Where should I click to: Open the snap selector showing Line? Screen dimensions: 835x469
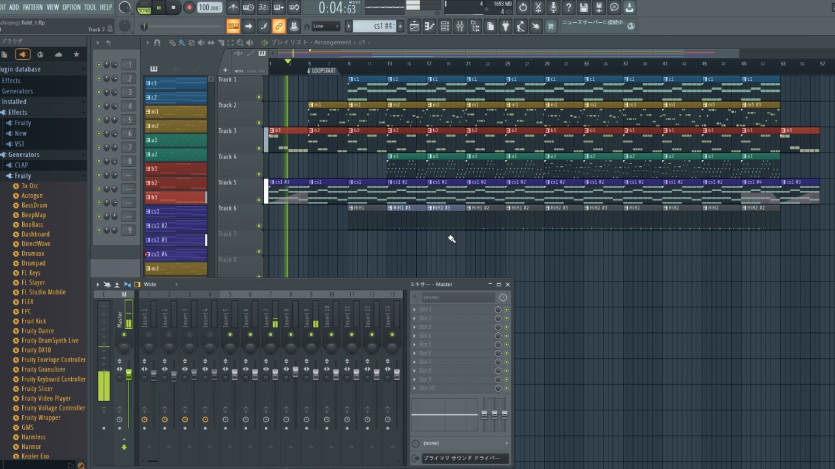326,26
